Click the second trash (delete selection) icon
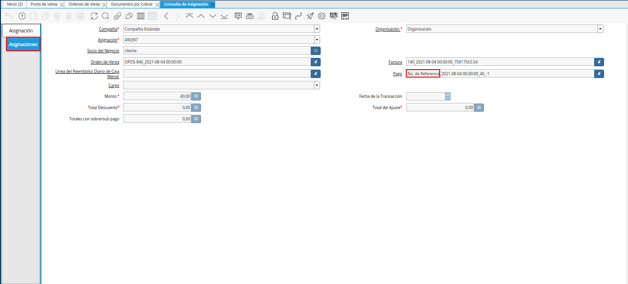The height and width of the screenshot is (284, 628). pos(68,16)
